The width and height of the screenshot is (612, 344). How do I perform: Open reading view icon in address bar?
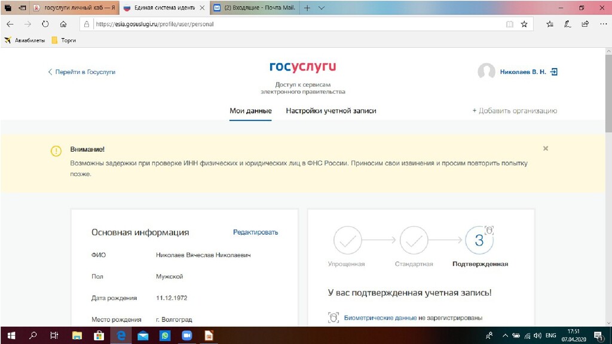tap(509, 24)
